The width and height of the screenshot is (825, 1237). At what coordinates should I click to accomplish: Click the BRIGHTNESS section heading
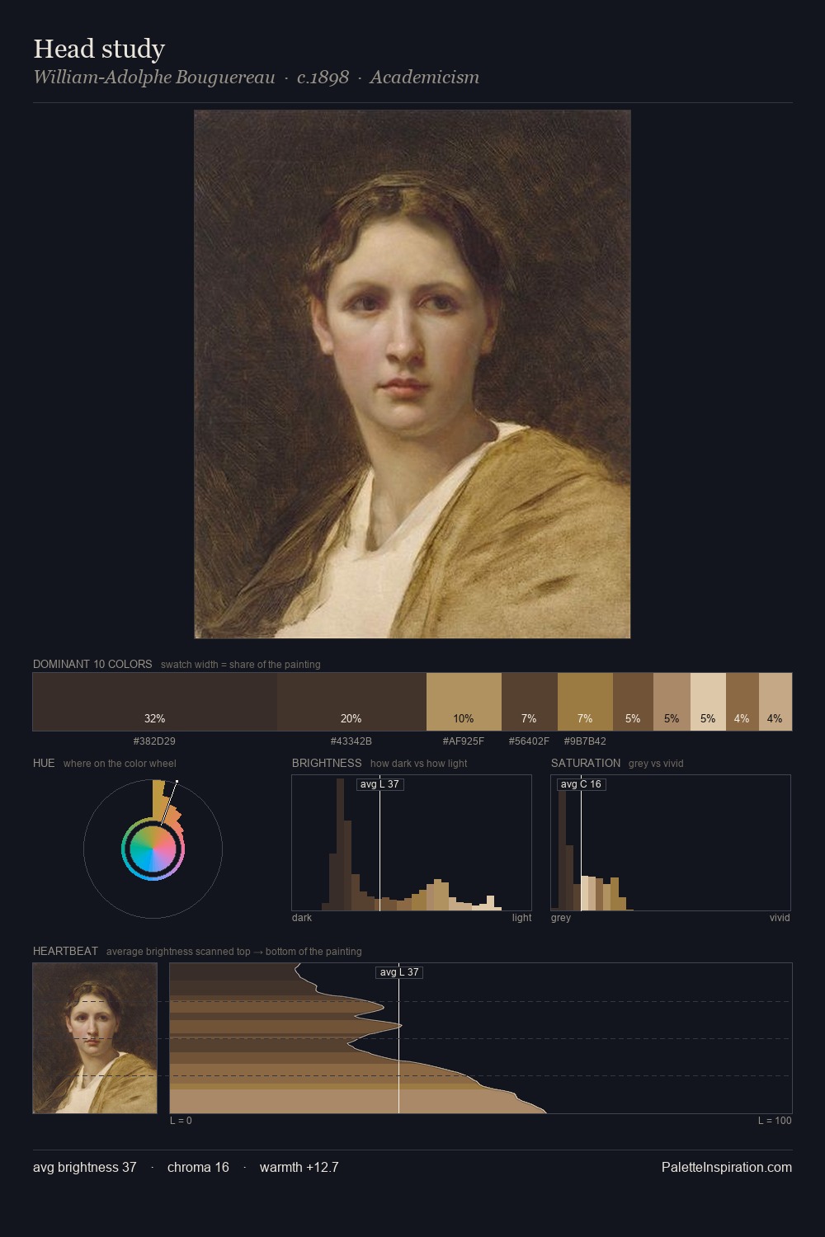(x=327, y=763)
